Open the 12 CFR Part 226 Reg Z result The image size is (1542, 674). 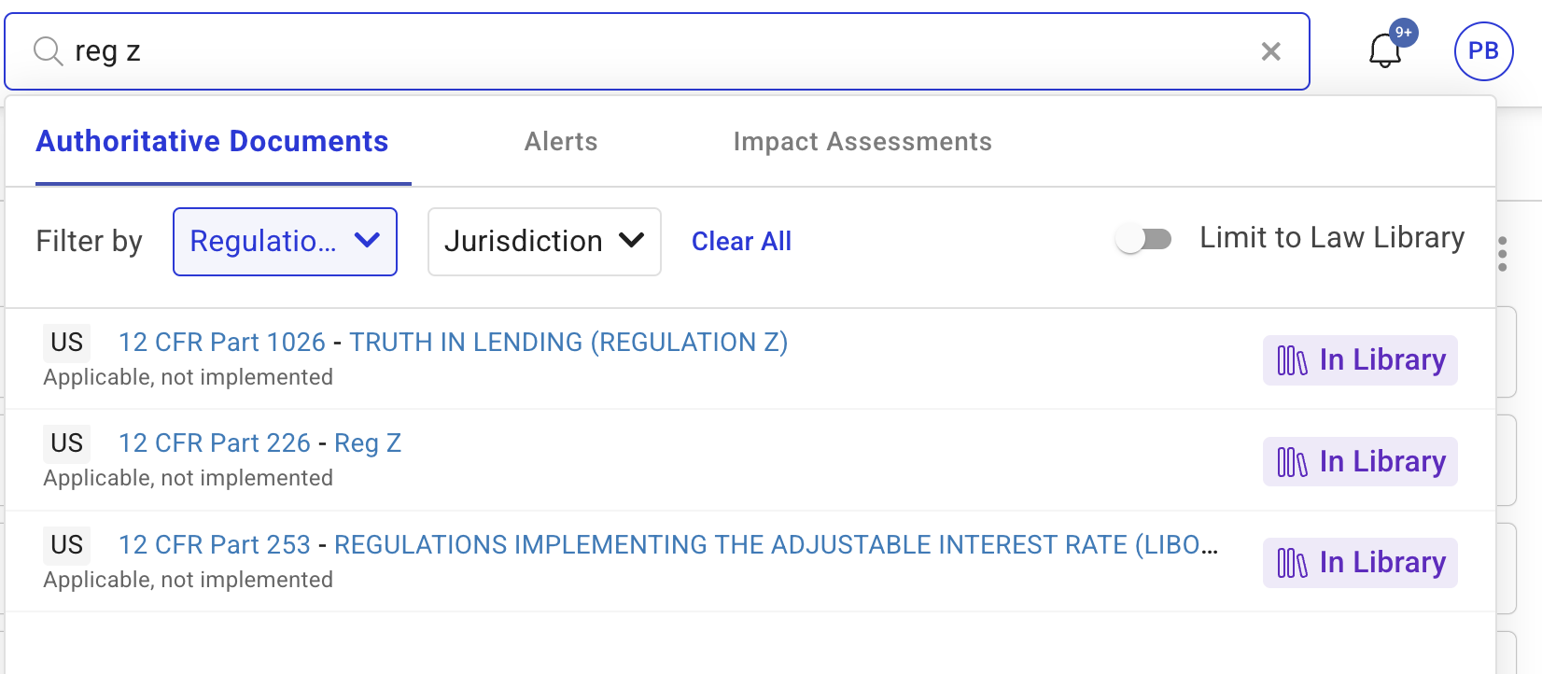point(259,443)
